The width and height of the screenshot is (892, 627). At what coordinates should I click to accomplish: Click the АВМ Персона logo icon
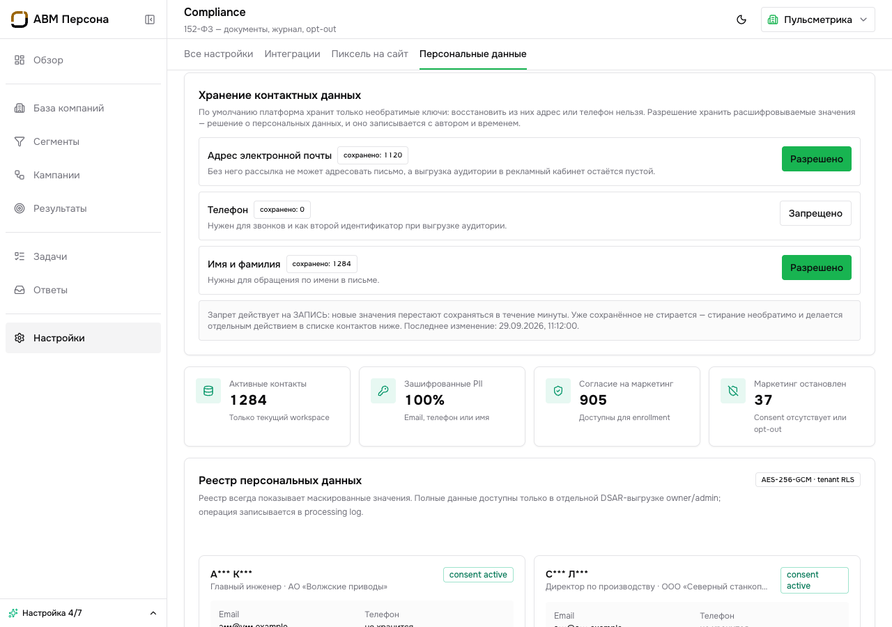20,20
